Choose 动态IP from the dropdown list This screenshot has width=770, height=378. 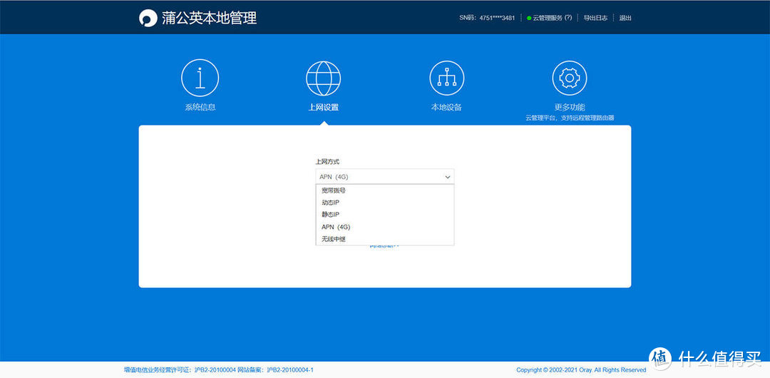point(331,203)
